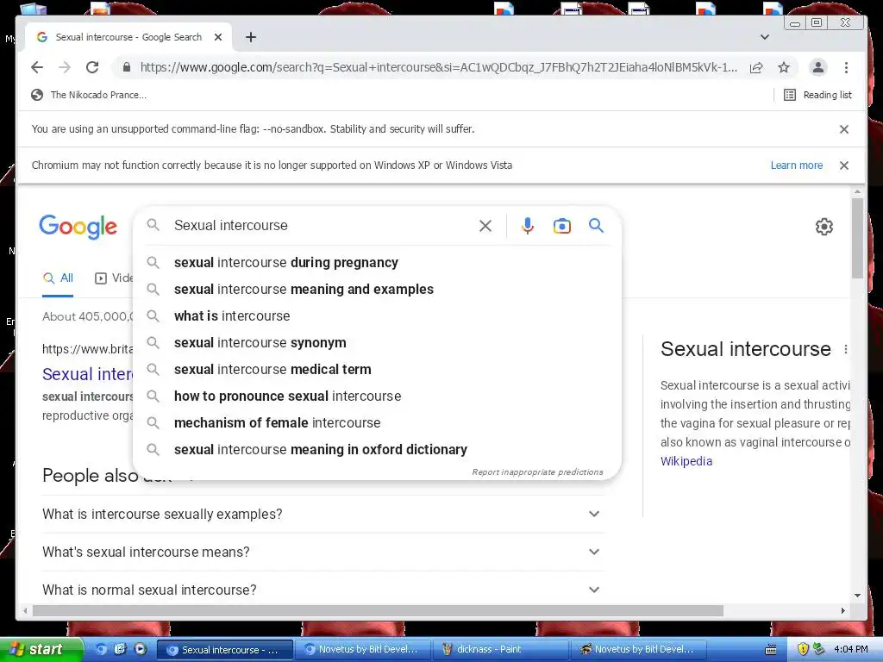This screenshot has height=662, width=883.
Task: Select suggestion 'meaning in oxford dictionary'
Action: 378,450
